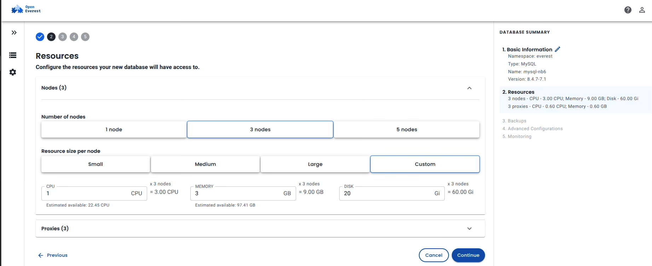Open the user account profile icon
The width and height of the screenshot is (652, 266).
(x=642, y=10)
